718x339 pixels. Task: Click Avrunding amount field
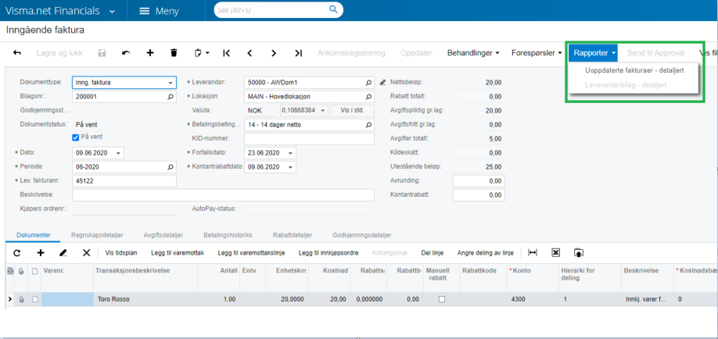click(x=479, y=181)
